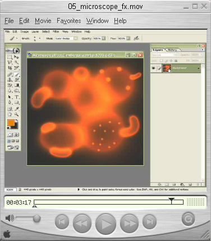This screenshot has width=211, height=241.
Task: Click the Jump to ImageReady icon
Action: tap(13, 147)
